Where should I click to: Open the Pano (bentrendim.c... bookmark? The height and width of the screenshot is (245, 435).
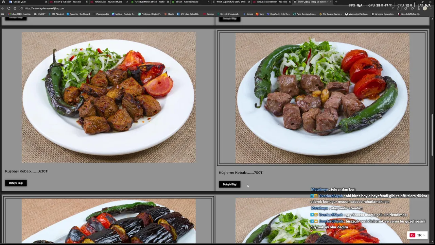coord(304,14)
